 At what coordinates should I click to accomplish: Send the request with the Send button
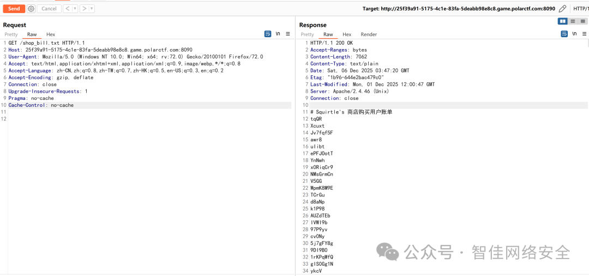point(14,9)
